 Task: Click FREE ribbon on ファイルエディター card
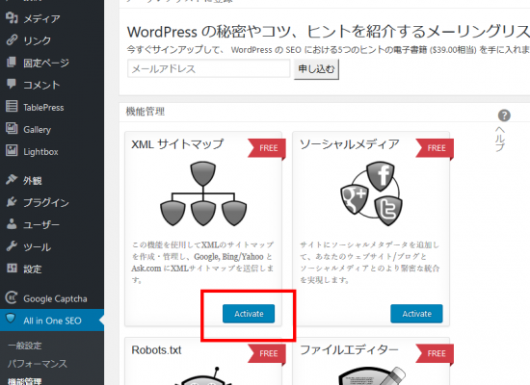435,354
